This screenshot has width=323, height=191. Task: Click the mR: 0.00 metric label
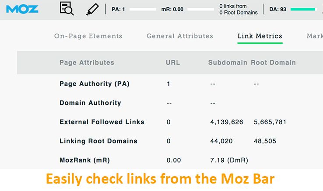pyautogui.click(x=172, y=9)
